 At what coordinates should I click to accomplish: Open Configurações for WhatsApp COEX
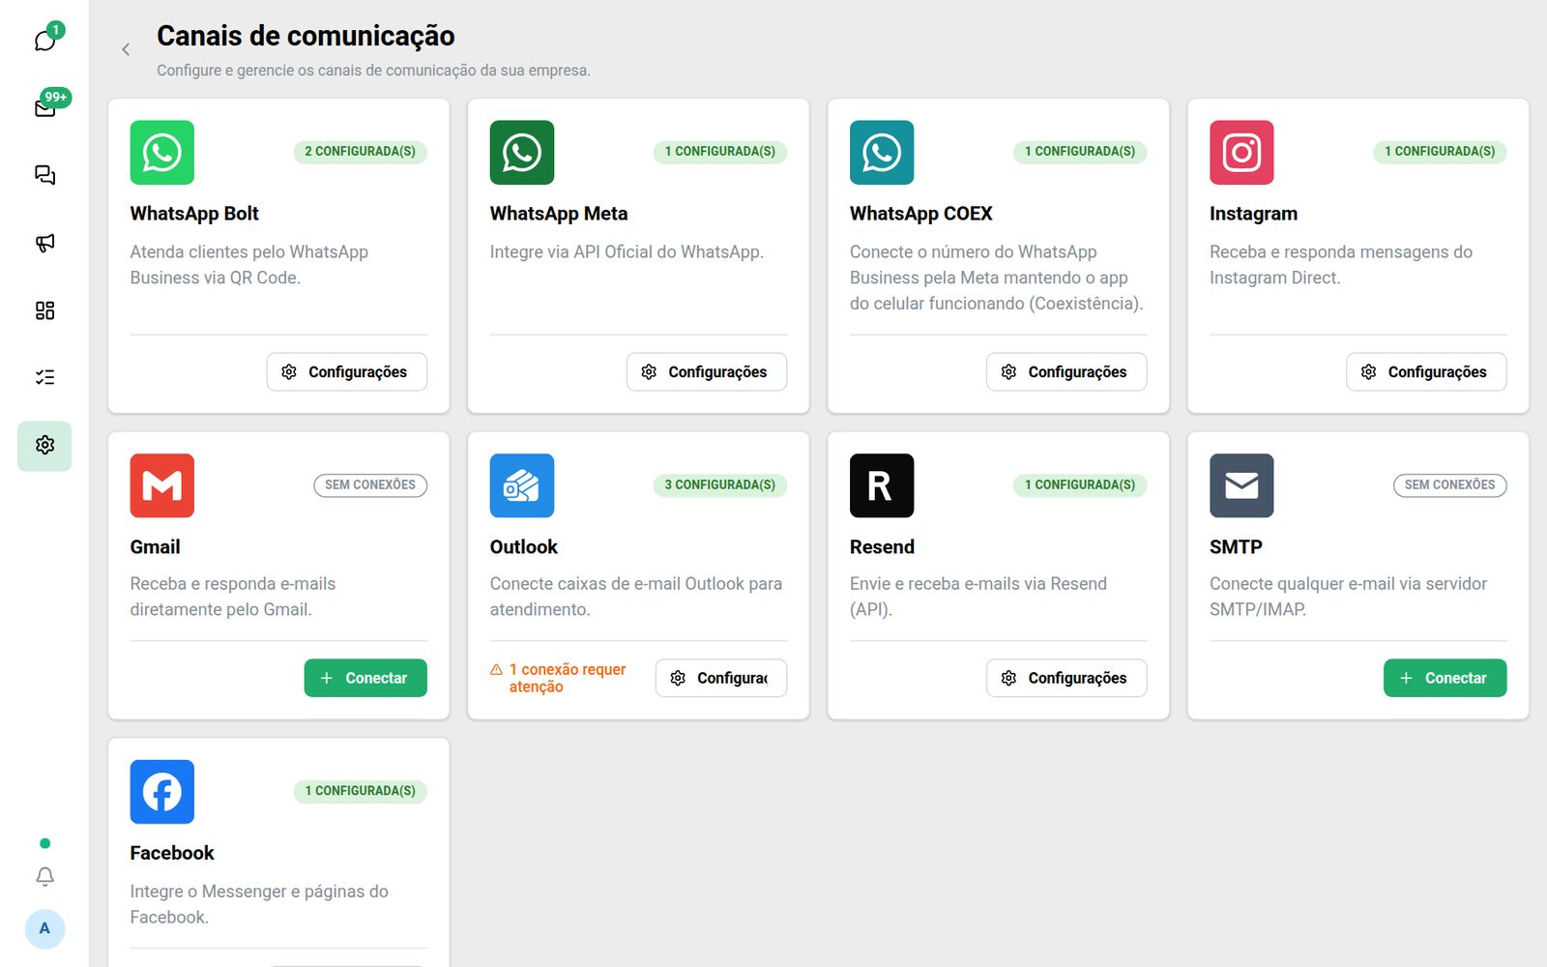coord(1066,372)
